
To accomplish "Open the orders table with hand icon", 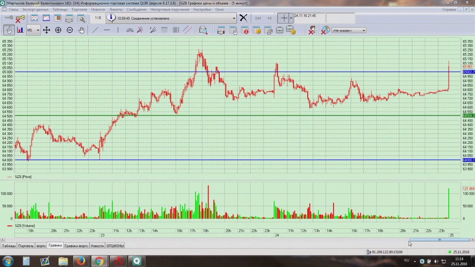I will point(233,30).
